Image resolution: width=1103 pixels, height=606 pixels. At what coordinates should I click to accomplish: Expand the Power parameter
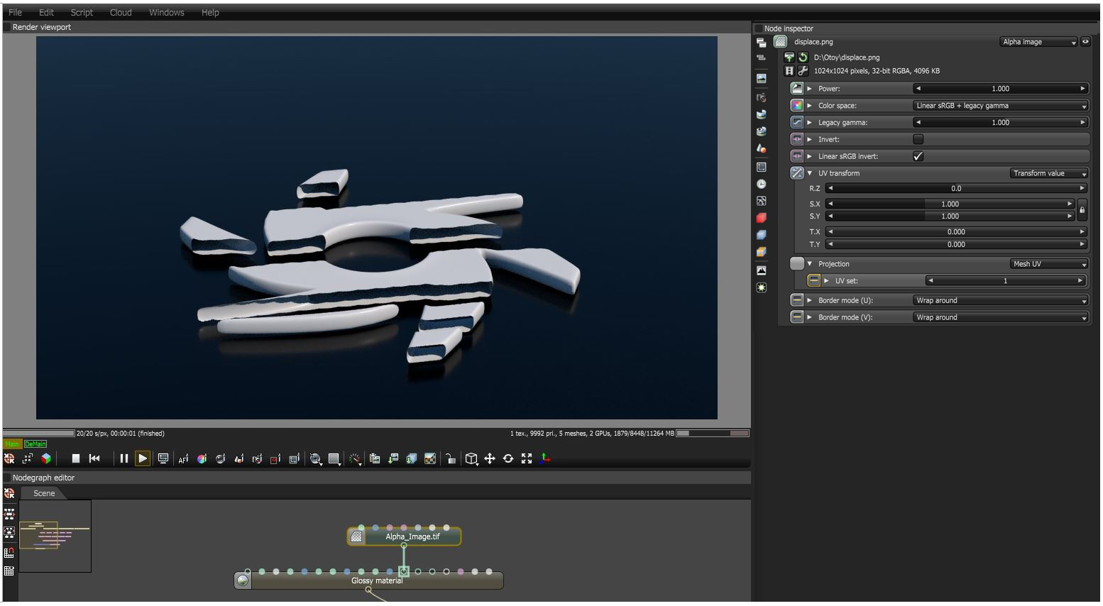click(809, 89)
